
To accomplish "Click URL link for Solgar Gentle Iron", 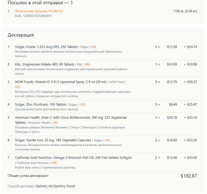I will (107, 140).
